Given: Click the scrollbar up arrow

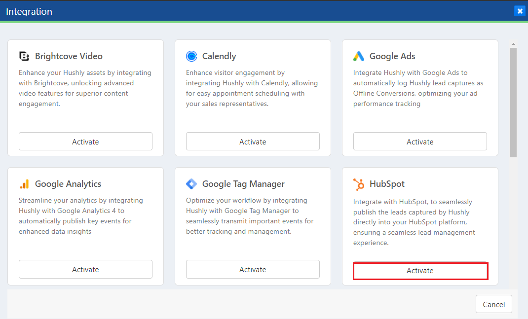Looking at the screenshot, I should [513, 44].
